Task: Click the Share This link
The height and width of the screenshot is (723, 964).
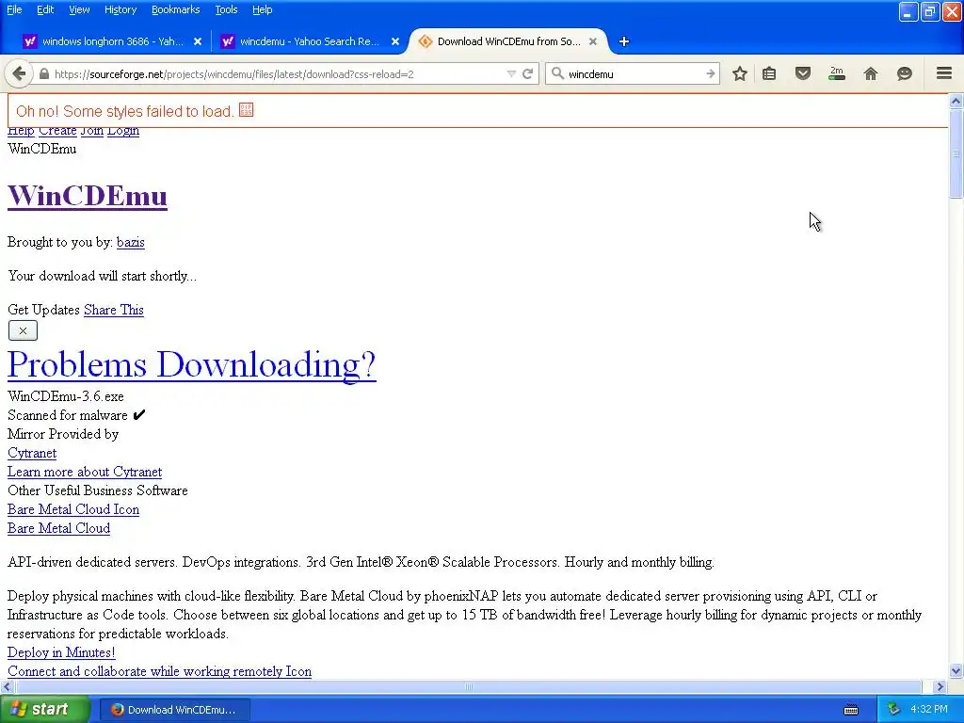Action: [114, 310]
